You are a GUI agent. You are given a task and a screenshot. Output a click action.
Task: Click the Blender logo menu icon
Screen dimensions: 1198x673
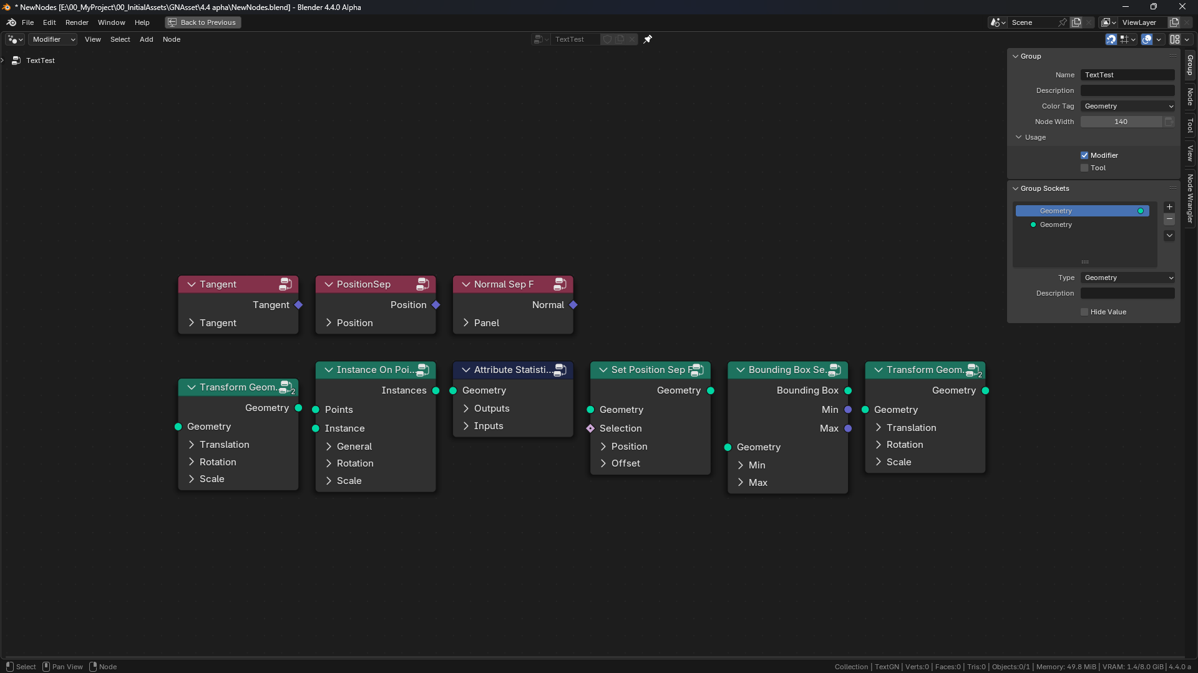tap(11, 22)
